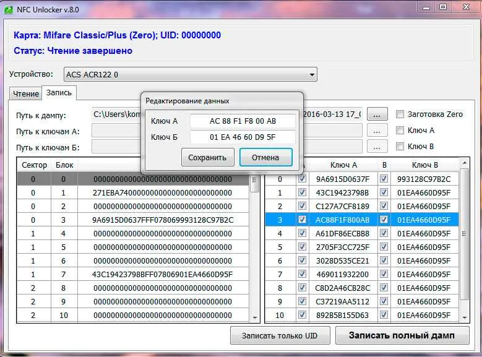Select key A value 43C19423798B
The width and height of the screenshot is (482, 357).
point(343,193)
